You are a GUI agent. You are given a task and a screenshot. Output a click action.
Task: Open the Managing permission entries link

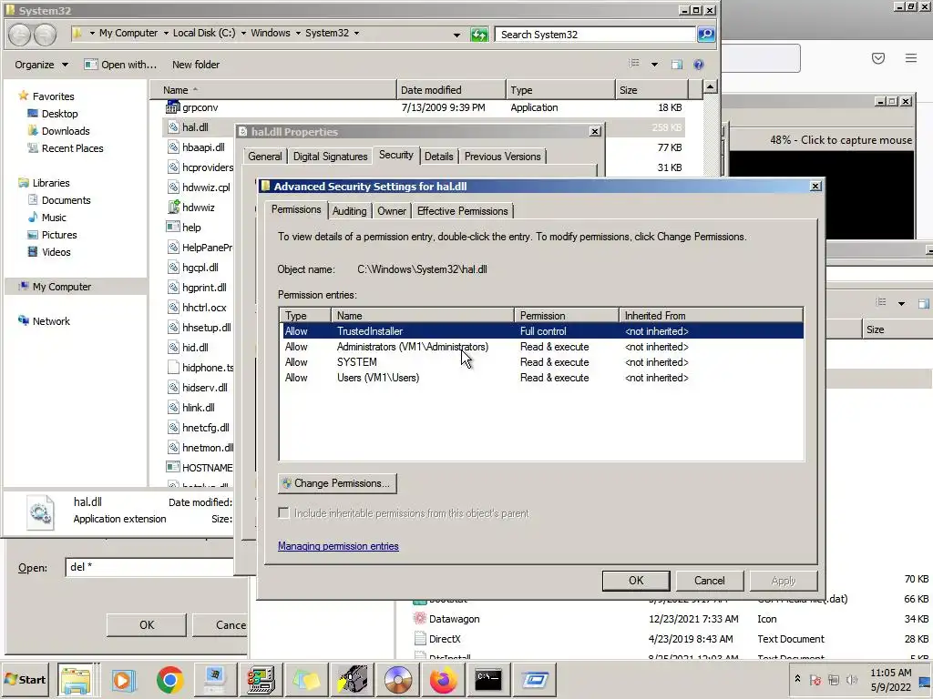tap(338, 546)
